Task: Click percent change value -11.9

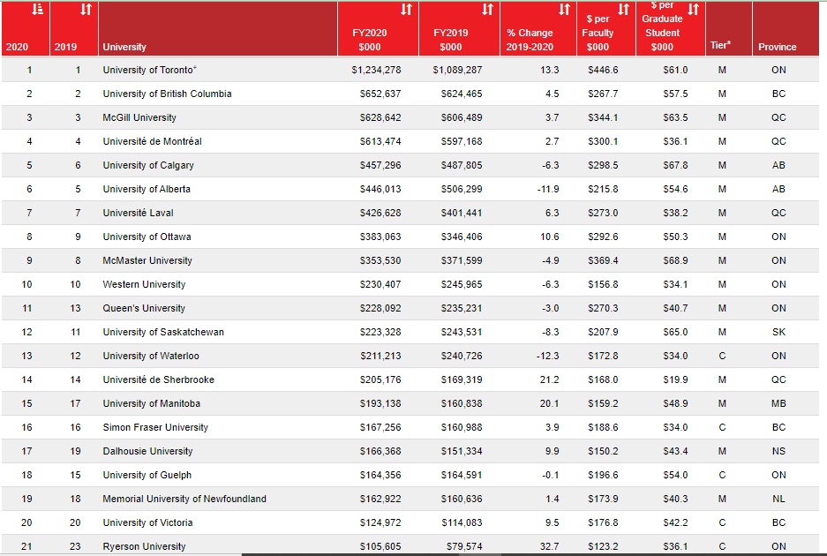Action: [x=548, y=189]
